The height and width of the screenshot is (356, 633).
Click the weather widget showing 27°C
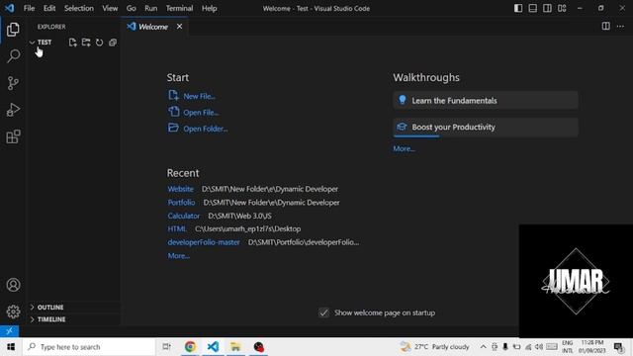435,347
